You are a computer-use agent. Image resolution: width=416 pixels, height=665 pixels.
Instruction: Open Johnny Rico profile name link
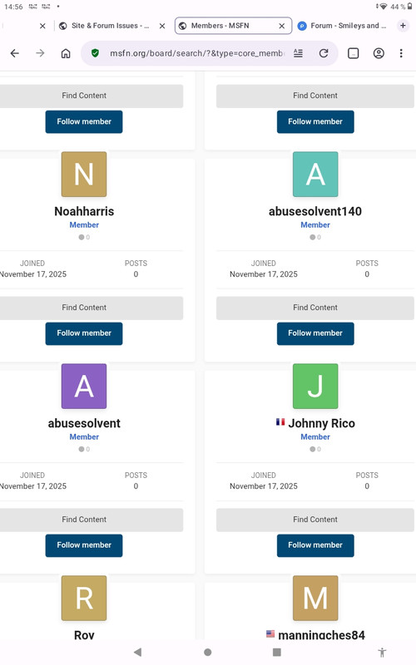(x=321, y=423)
